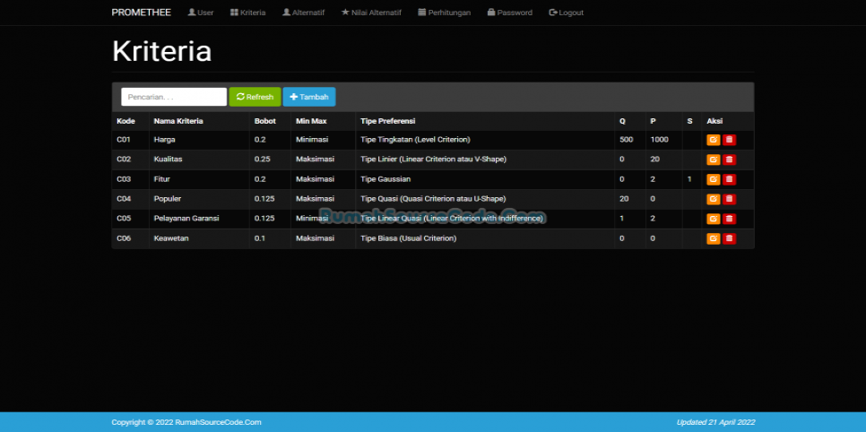Open the User menu item
This screenshot has width=866, height=432.
[200, 13]
